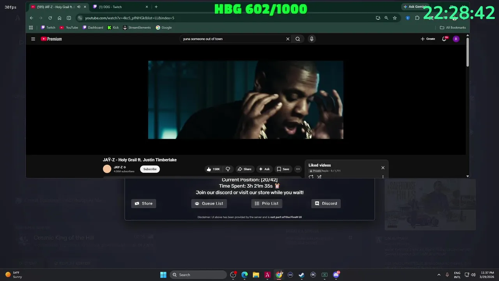499x281 pixels.
Task: Open a new browser tab
Action: point(156,7)
